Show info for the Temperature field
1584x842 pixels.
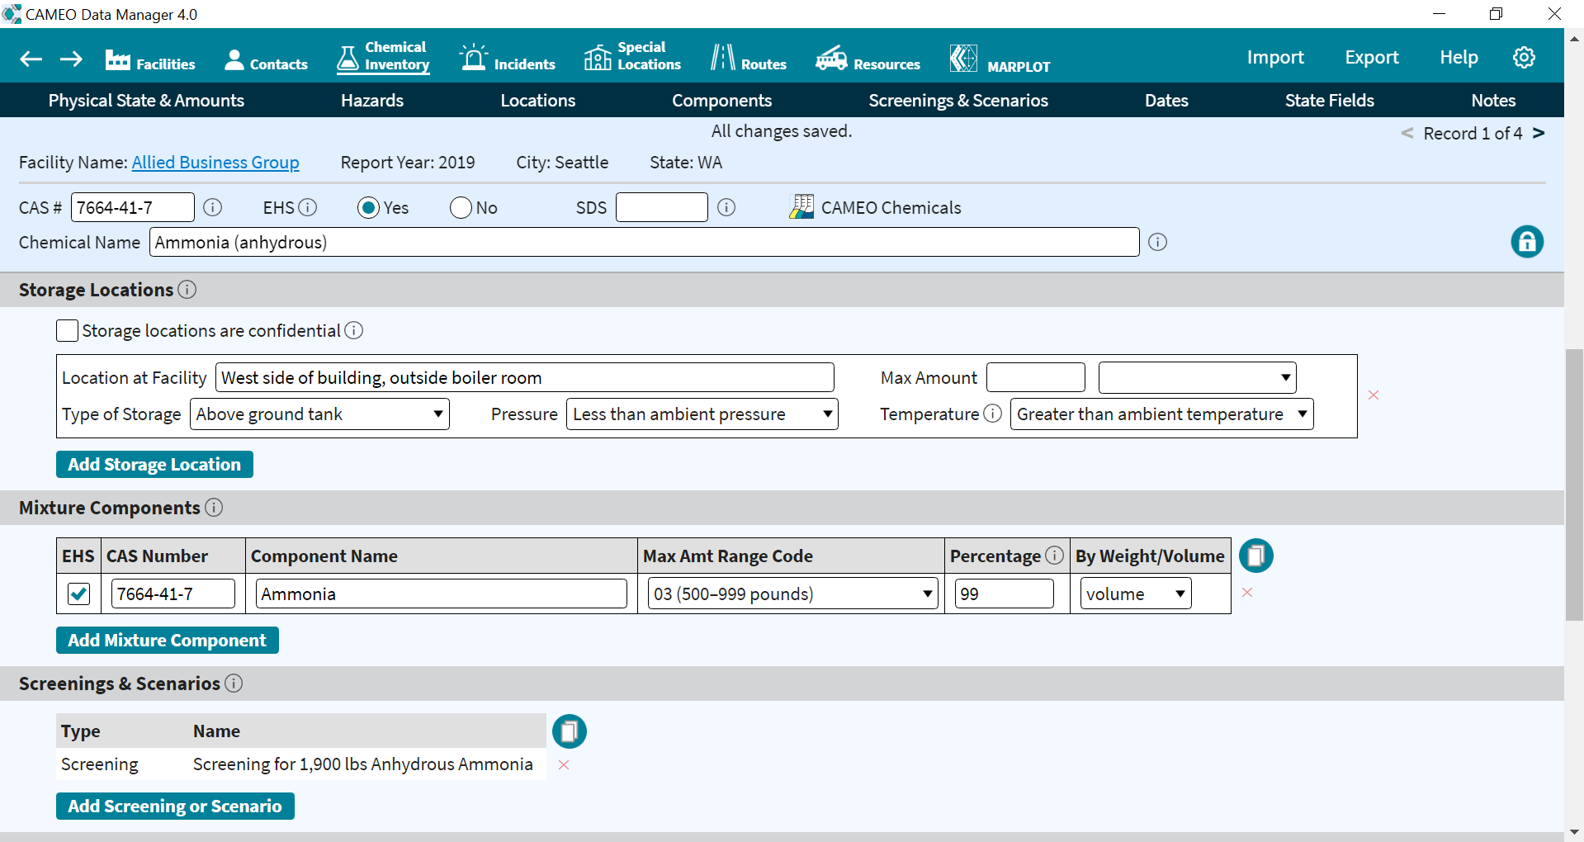[x=993, y=413]
